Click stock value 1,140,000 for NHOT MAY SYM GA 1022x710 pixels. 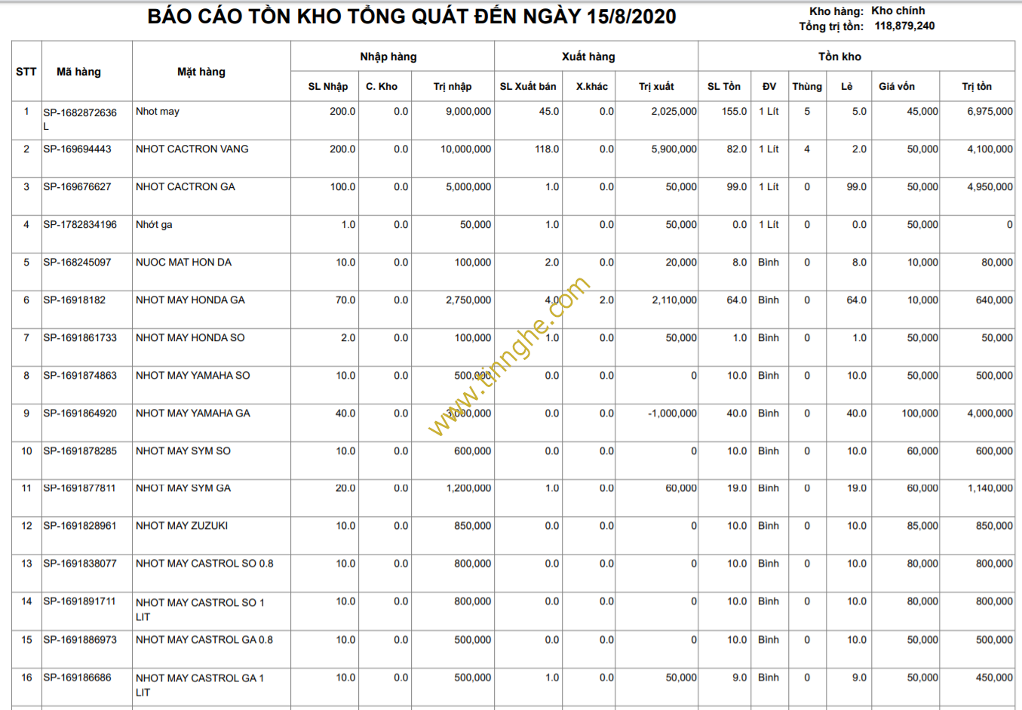click(x=990, y=488)
